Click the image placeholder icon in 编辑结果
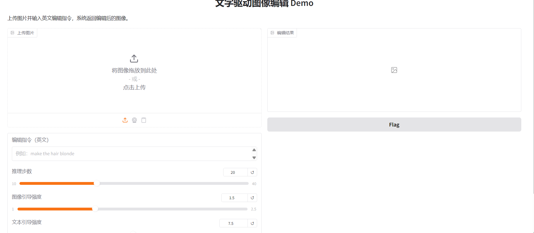Screen dimensions: 534x233 [x=394, y=70]
